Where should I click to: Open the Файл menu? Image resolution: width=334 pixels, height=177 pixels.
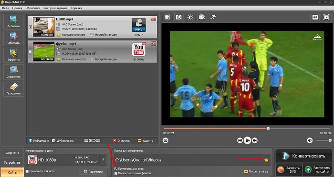[5, 8]
